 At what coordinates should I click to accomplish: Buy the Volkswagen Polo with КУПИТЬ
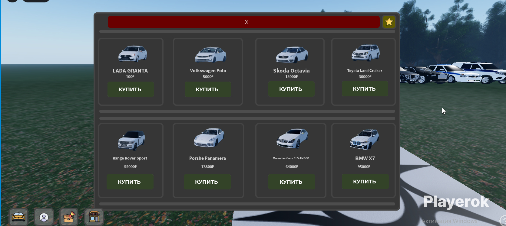pos(208,89)
